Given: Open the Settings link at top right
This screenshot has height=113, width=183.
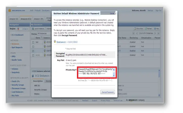Looking at the screenshot, I should coord(150,11).
